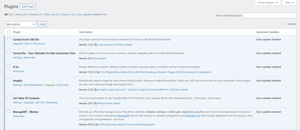Filter by Drop-in plugins
300x130 pixels.
66,14
